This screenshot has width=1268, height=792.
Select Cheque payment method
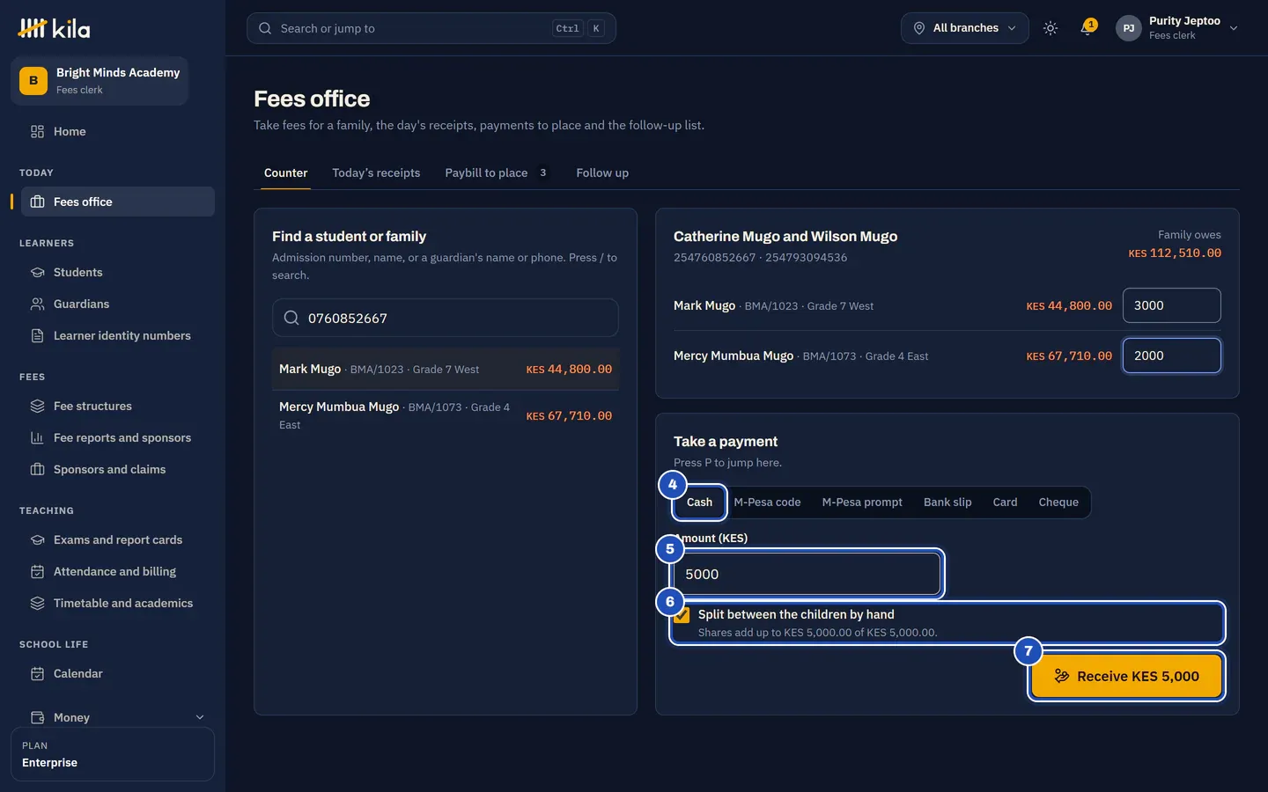click(1058, 502)
